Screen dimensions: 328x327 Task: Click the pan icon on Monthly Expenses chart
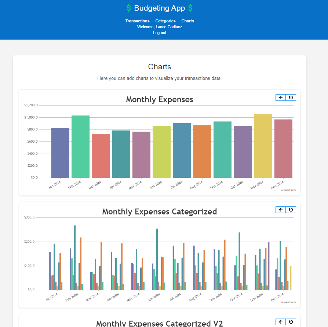click(281, 98)
